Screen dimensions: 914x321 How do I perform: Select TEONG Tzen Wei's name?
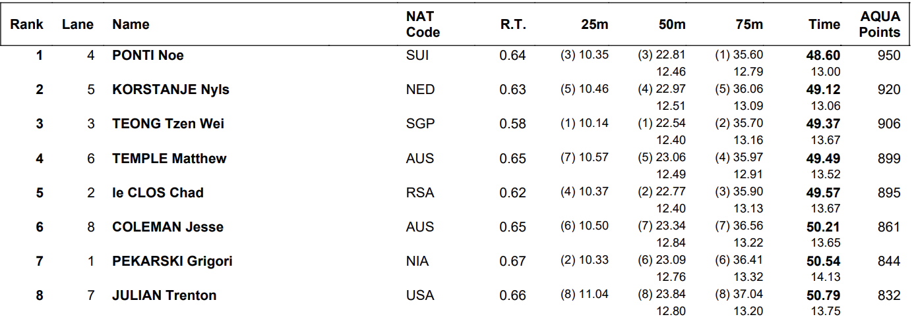pyautogui.click(x=168, y=124)
